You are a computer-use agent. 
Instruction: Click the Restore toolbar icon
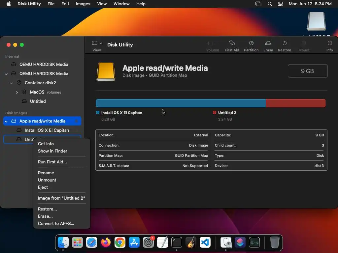285,43
